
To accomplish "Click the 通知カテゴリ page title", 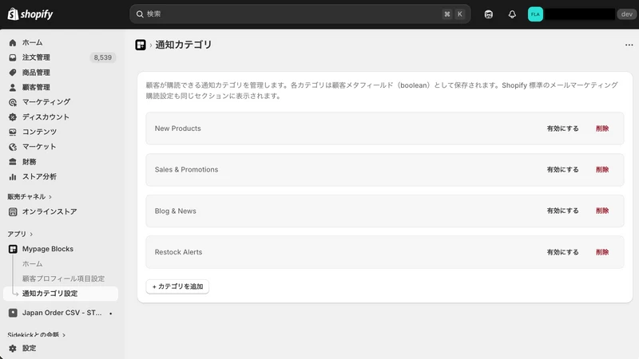I will [x=184, y=45].
